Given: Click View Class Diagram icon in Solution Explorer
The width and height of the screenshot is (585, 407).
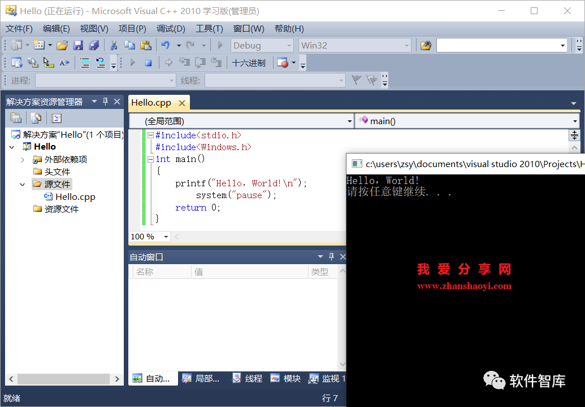Looking at the screenshot, I should (57, 118).
